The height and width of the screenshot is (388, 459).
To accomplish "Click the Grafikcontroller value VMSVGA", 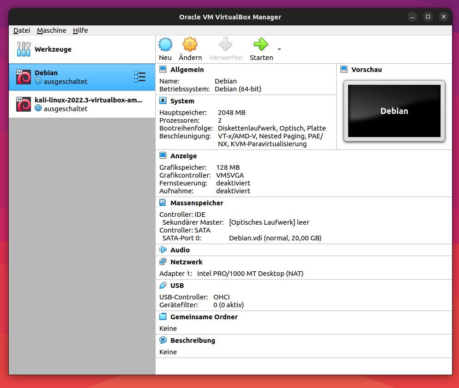I will coord(230,175).
